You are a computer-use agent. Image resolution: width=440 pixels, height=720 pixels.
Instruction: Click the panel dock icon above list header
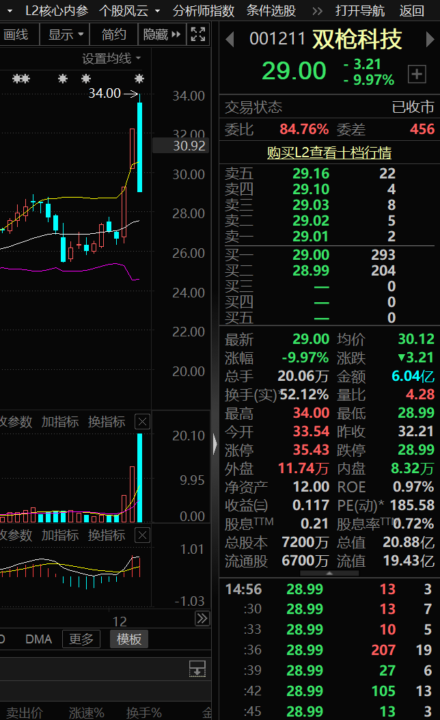pos(197,669)
